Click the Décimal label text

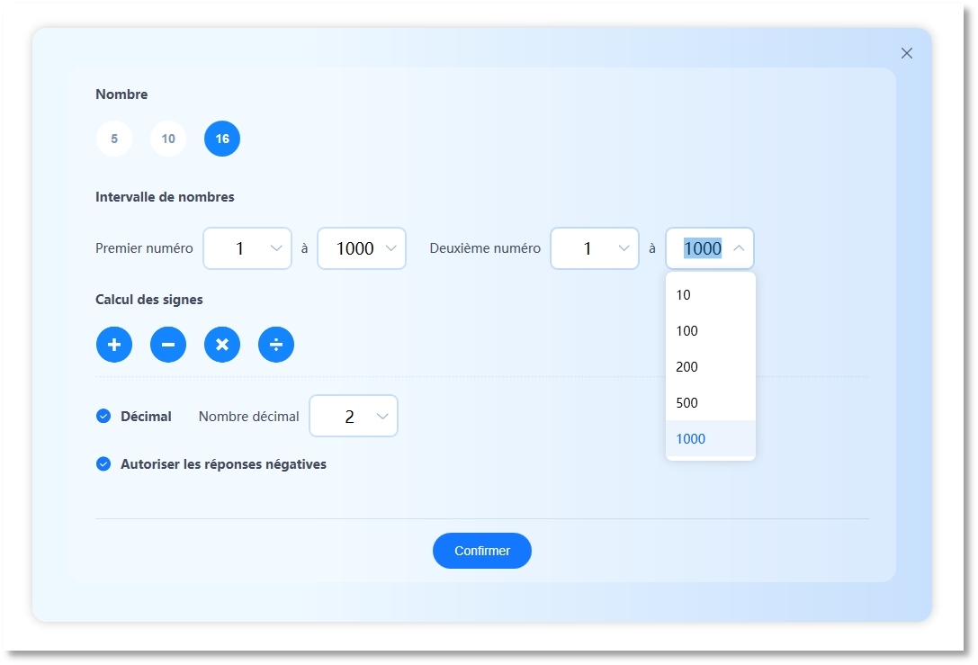[x=146, y=417]
